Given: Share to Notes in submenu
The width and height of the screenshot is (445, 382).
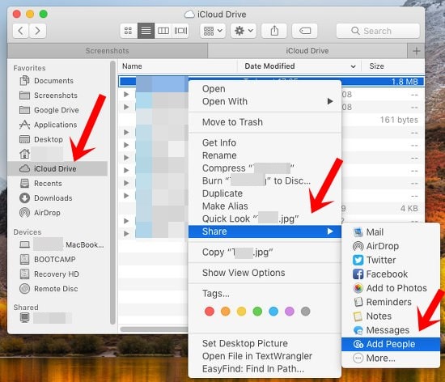Looking at the screenshot, I should click(391, 316).
